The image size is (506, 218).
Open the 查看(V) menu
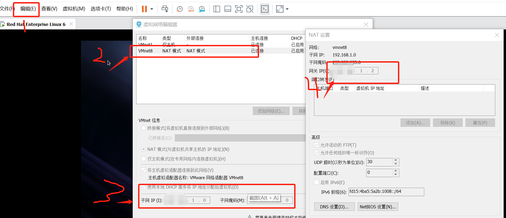[49, 9]
